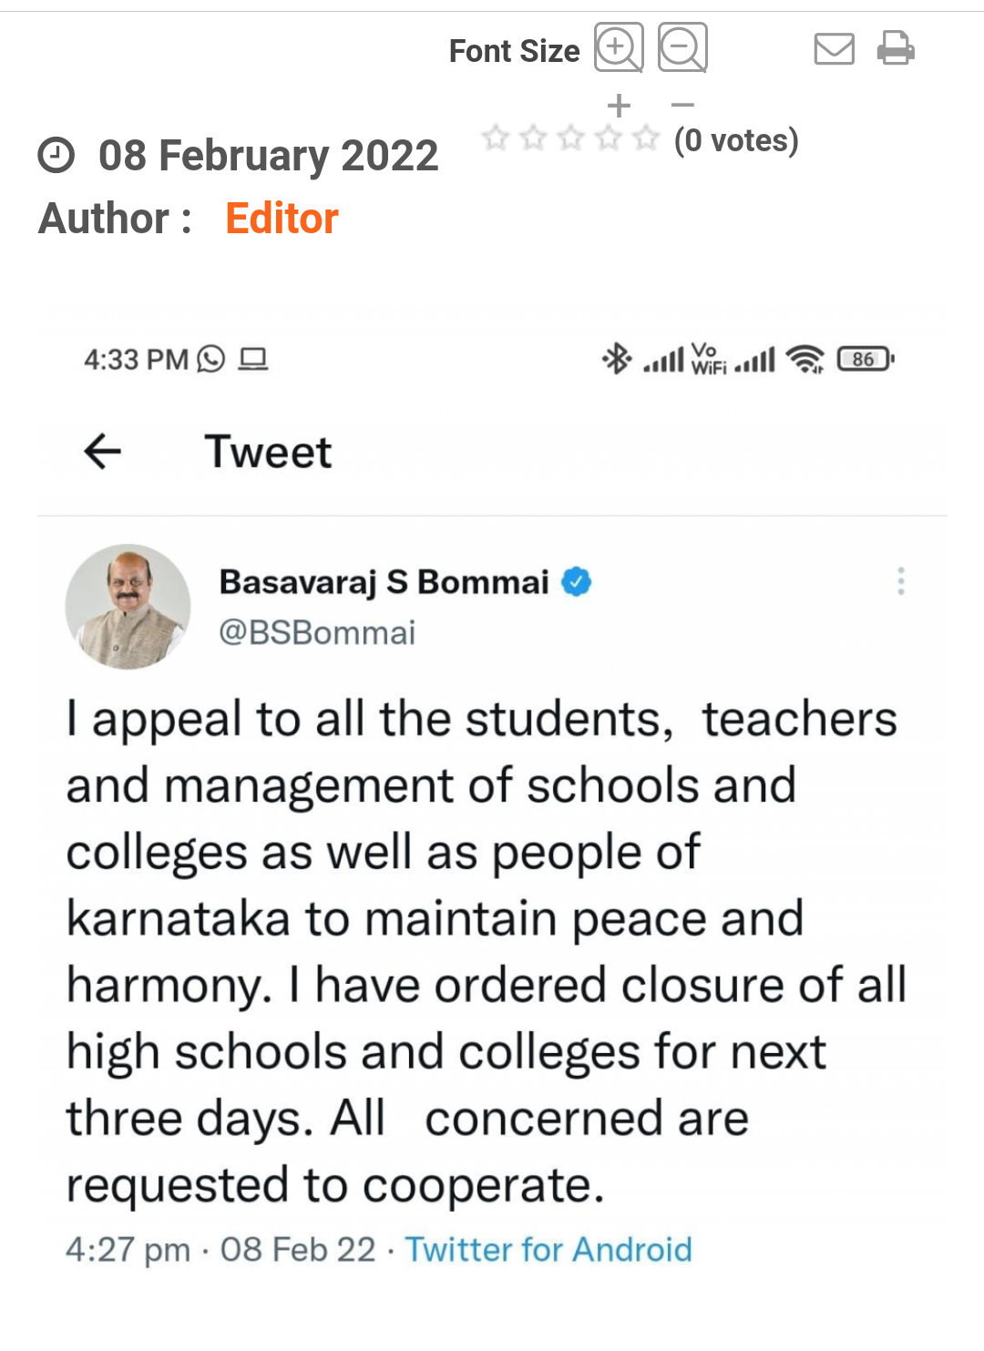Increase font size with magnifier plus icon
984x1351 pixels.
coord(619,46)
